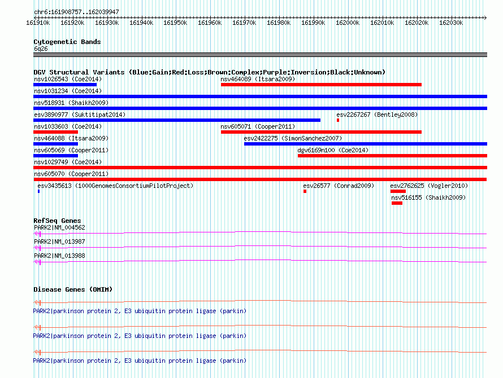Click 162030k ruler position

(x=450, y=23)
